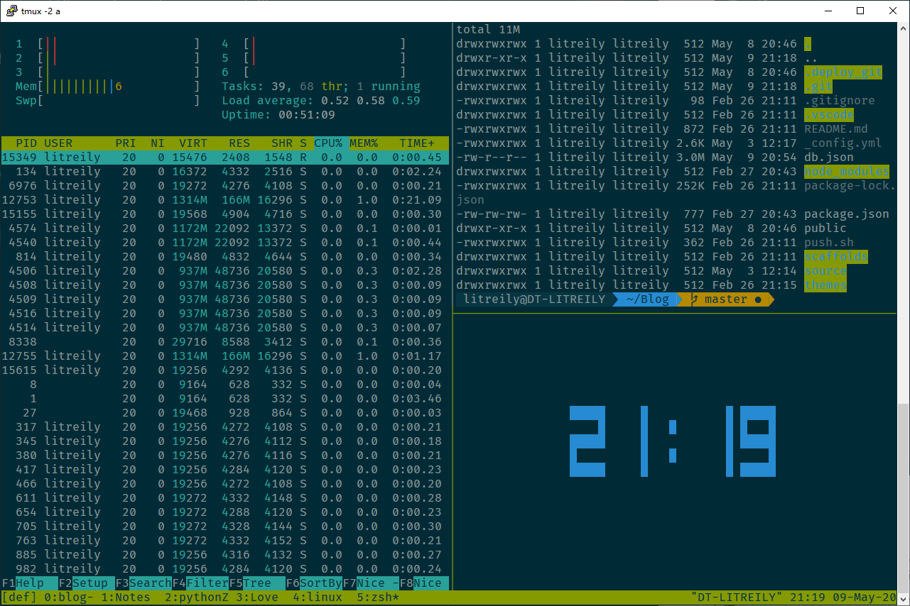
Task: Click the _config.yml file entry
Action: 843,143
